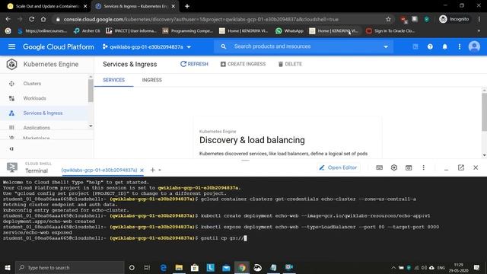
Task: Expand the search bar dropdown arrow
Action: point(386,47)
